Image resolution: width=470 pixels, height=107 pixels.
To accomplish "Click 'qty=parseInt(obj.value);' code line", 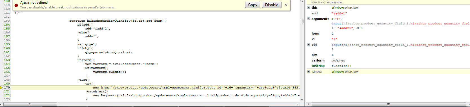I will tap(108, 52).
